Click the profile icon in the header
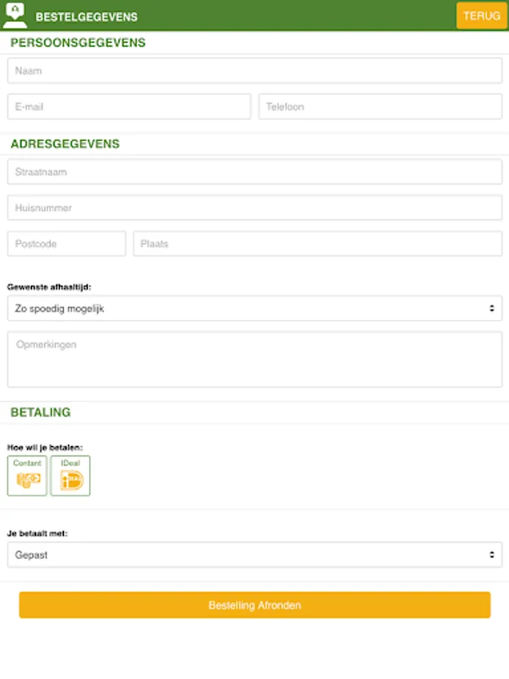 coord(15,15)
